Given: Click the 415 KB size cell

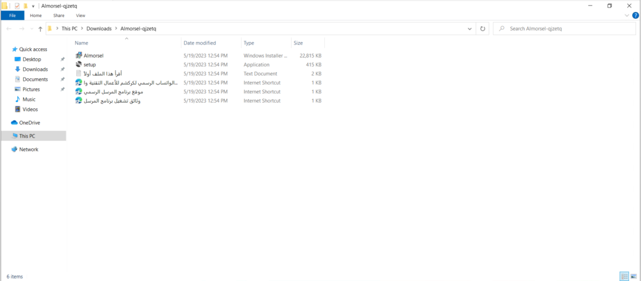Looking at the screenshot, I should 314,64.
